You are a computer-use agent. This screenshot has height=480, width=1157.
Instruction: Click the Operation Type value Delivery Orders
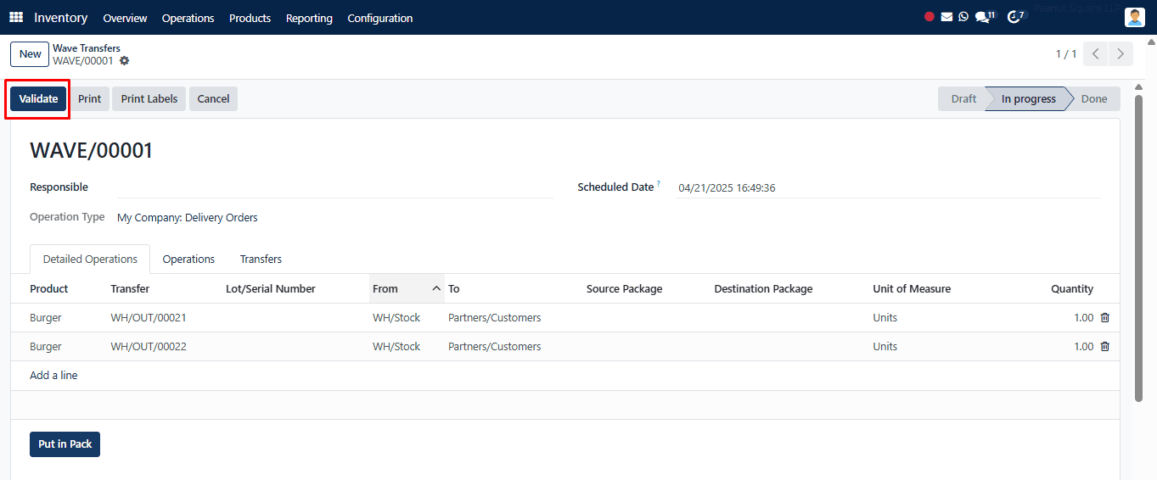click(188, 218)
